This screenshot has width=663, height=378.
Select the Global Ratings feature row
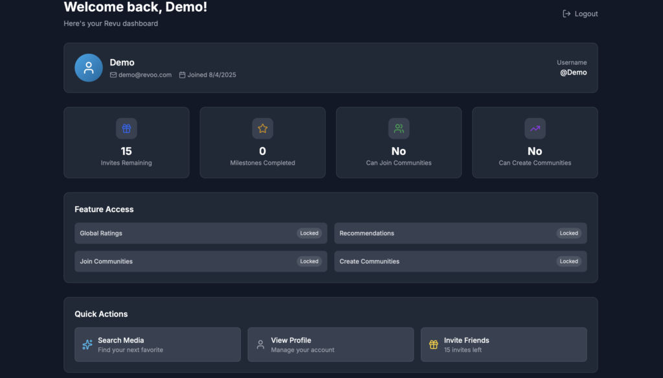(x=199, y=233)
